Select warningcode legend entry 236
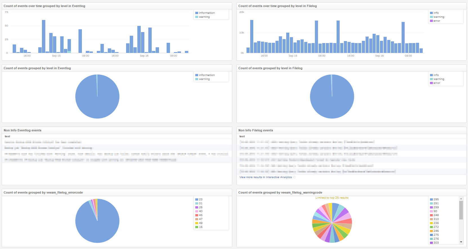The width and height of the screenshot is (468, 249). coord(435,223)
